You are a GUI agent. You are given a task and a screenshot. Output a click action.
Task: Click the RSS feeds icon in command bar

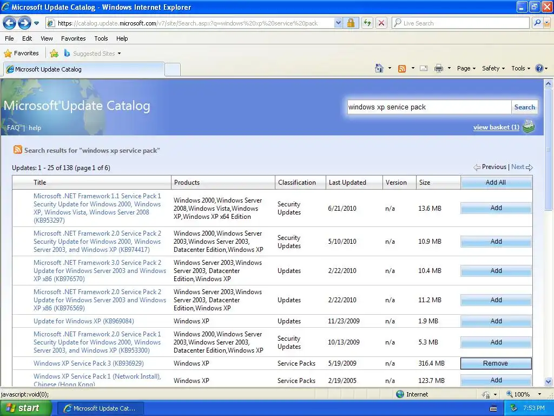402,69
